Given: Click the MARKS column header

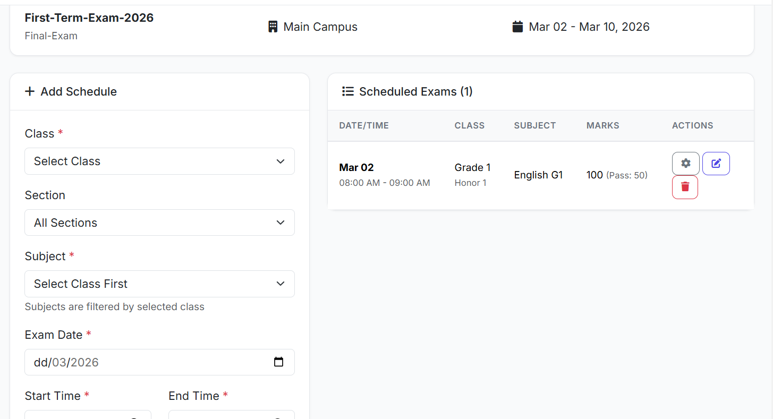Looking at the screenshot, I should [x=602, y=126].
